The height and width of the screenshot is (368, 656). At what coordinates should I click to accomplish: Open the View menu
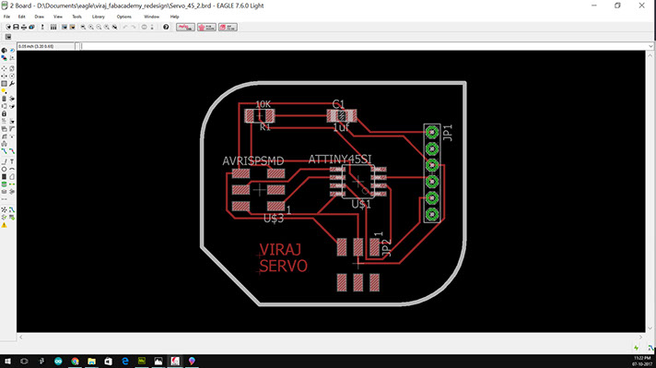[x=58, y=17]
